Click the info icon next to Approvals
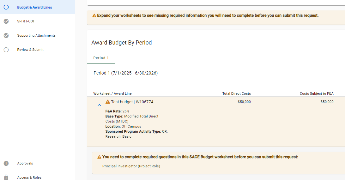The image size is (345, 180). click(x=6, y=163)
